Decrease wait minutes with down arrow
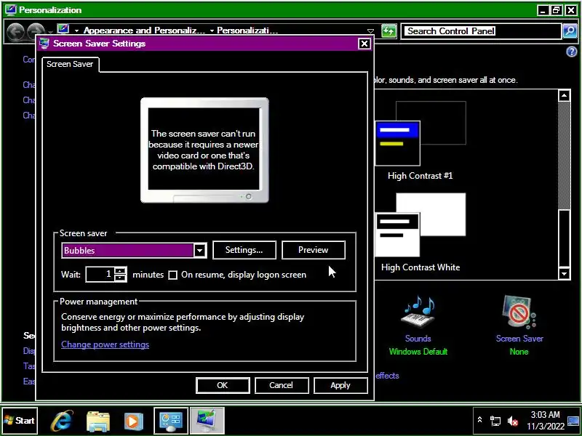The height and width of the screenshot is (436, 582). point(120,278)
